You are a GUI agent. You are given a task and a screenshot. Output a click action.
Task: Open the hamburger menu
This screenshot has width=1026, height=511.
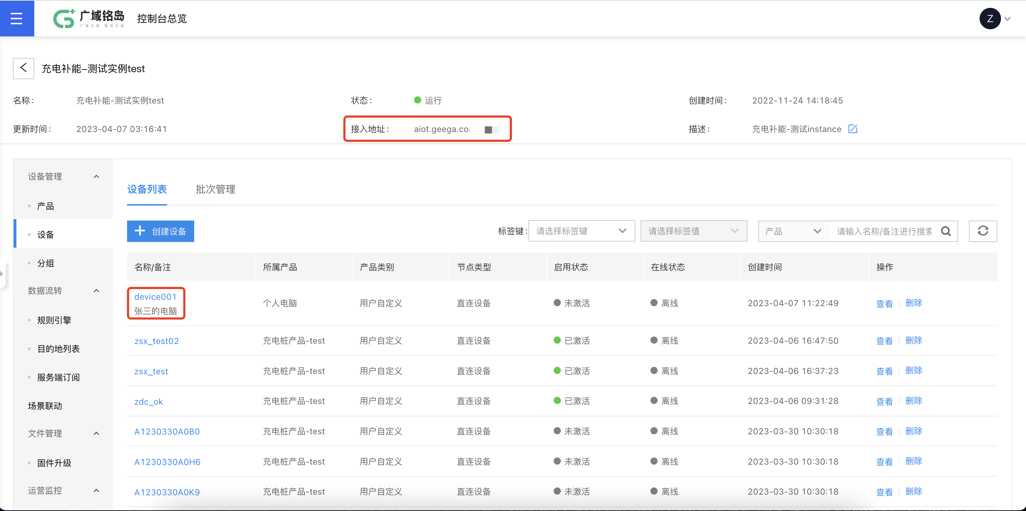coord(17,18)
